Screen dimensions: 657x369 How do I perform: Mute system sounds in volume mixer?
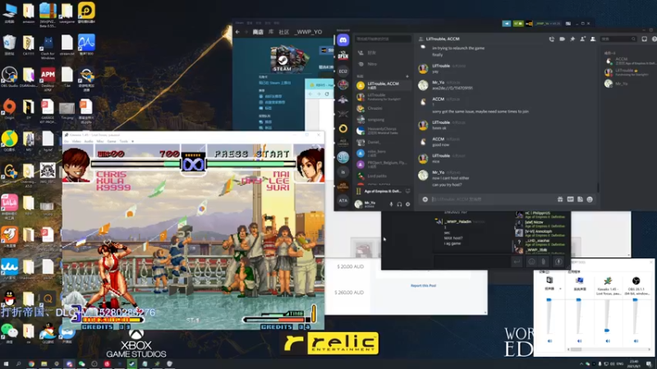click(579, 341)
